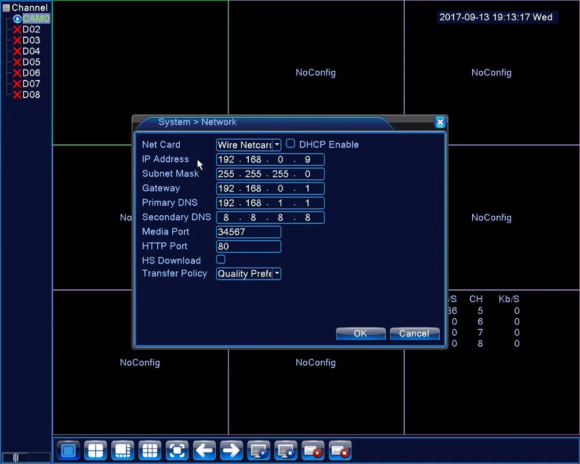
Task: Click the Gateway address field
Action: tap(270, 188)
